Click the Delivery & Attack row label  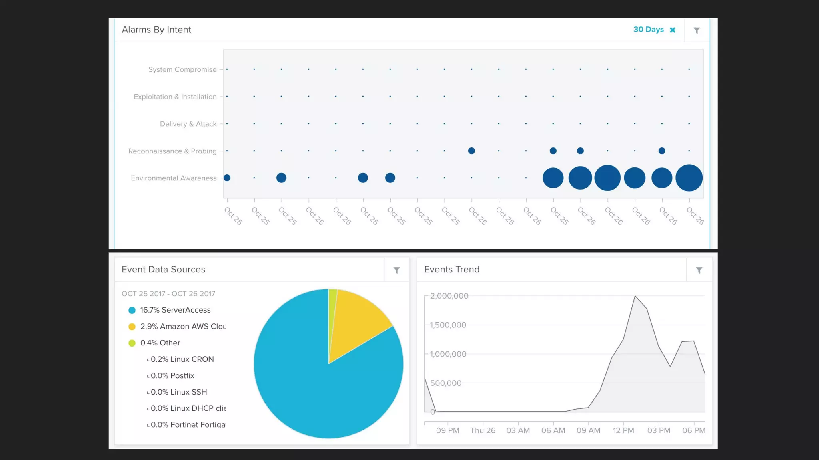[188, 124]
